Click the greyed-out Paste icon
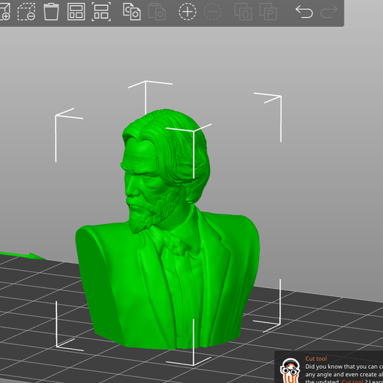Image resolution: width=383 pixels, height=383 pixels. pyautogui.click(x=157, y=11)
